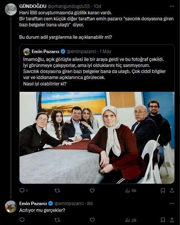Open Emin Pazarcı's reply avatar
The width and height of the screenshot is (180, 225).
tap(11, 207)
